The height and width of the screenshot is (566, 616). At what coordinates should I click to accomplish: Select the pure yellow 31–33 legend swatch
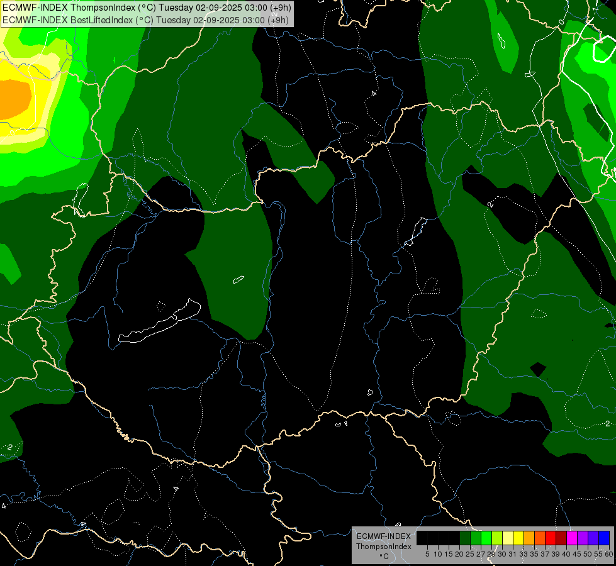pyautogui.click(x=518, y=538)
